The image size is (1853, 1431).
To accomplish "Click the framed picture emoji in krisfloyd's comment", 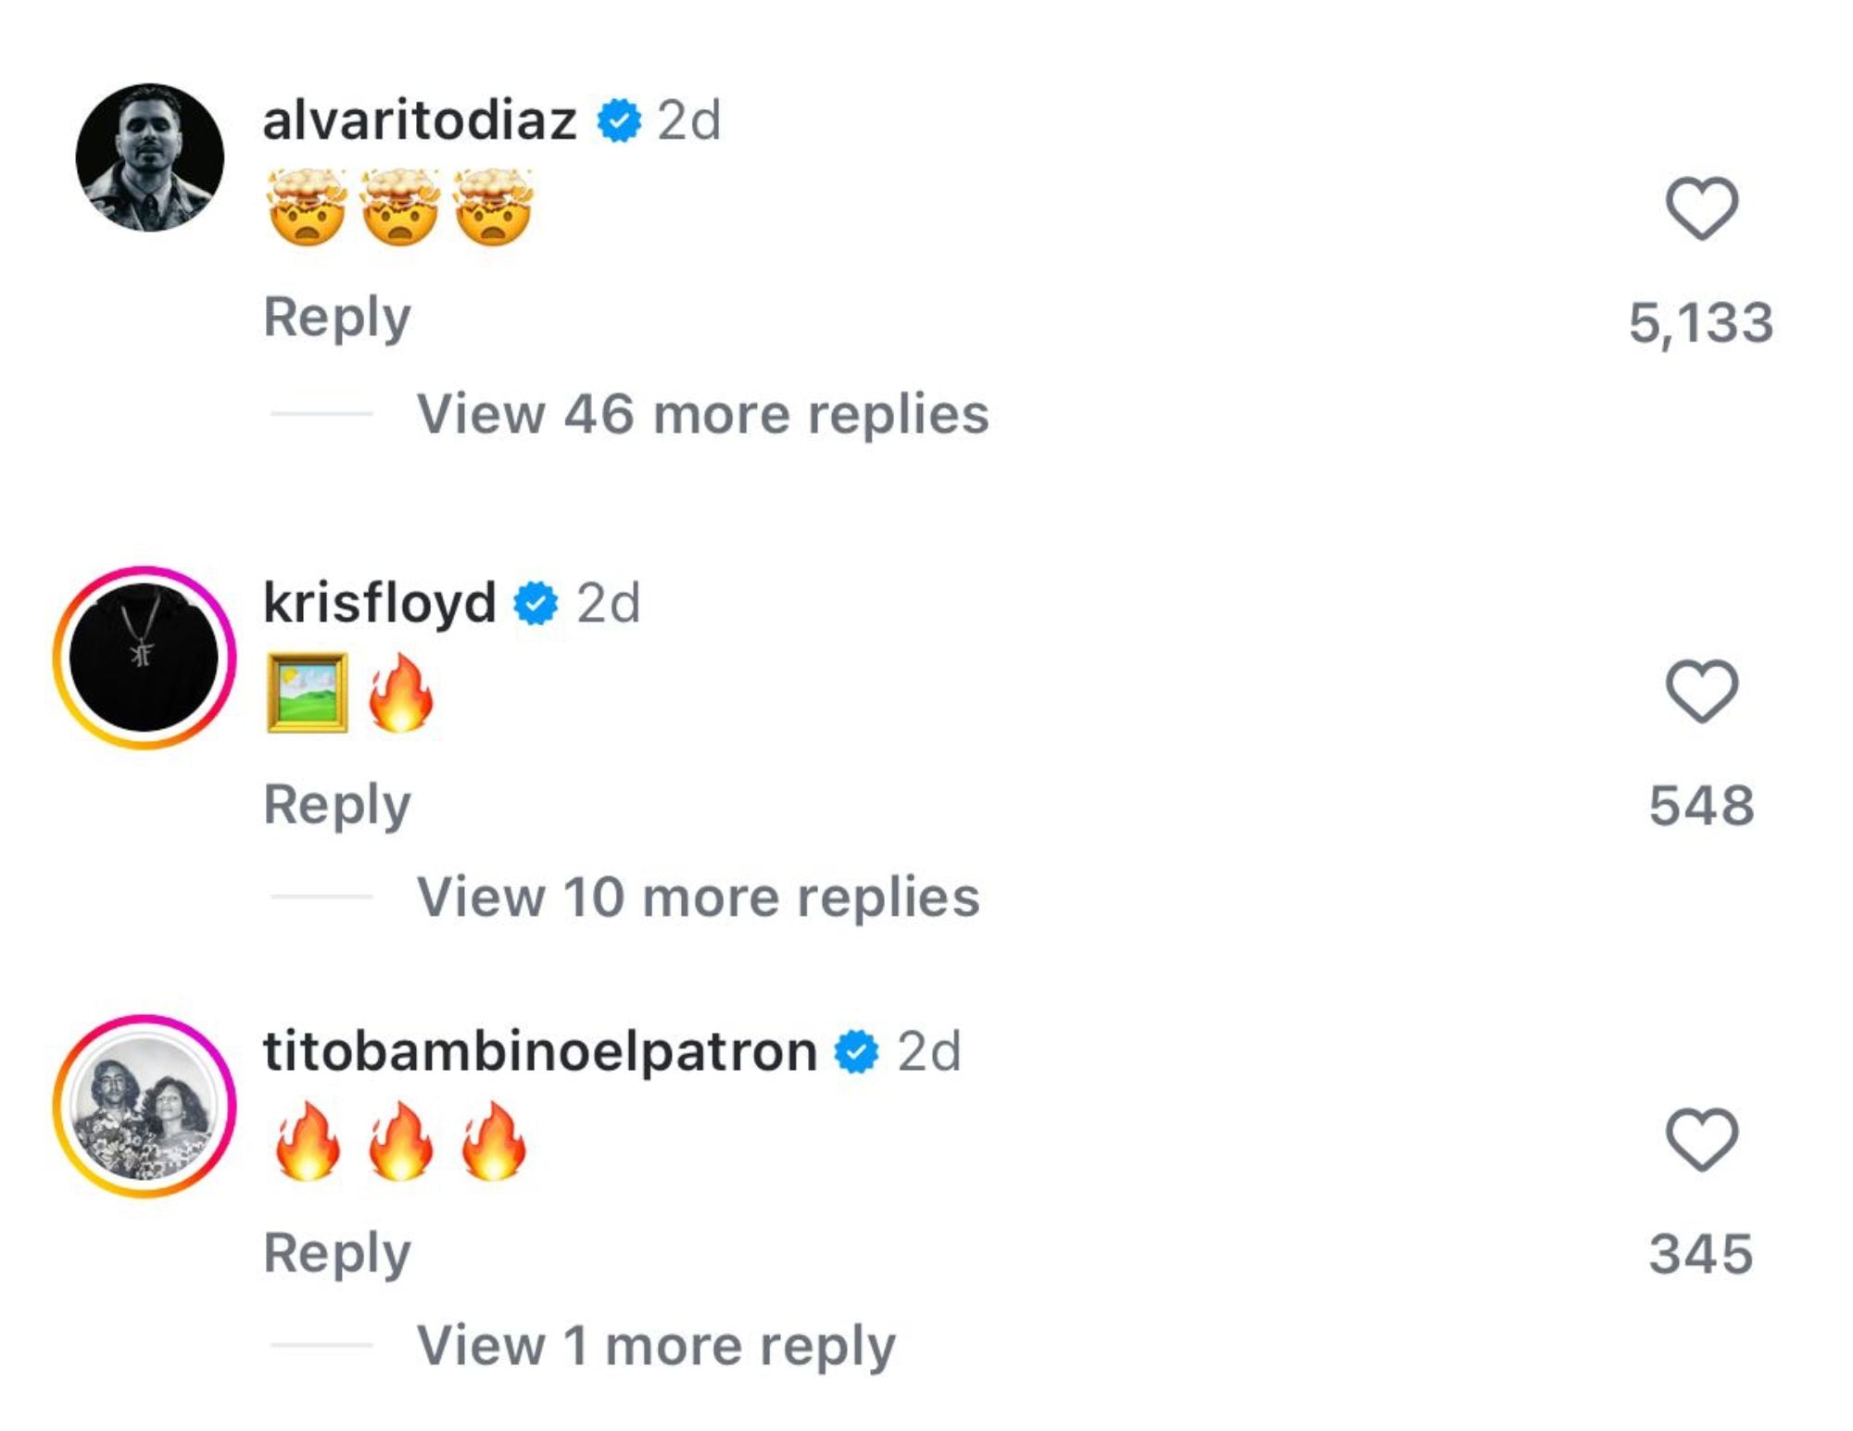I will coord(308,693).
